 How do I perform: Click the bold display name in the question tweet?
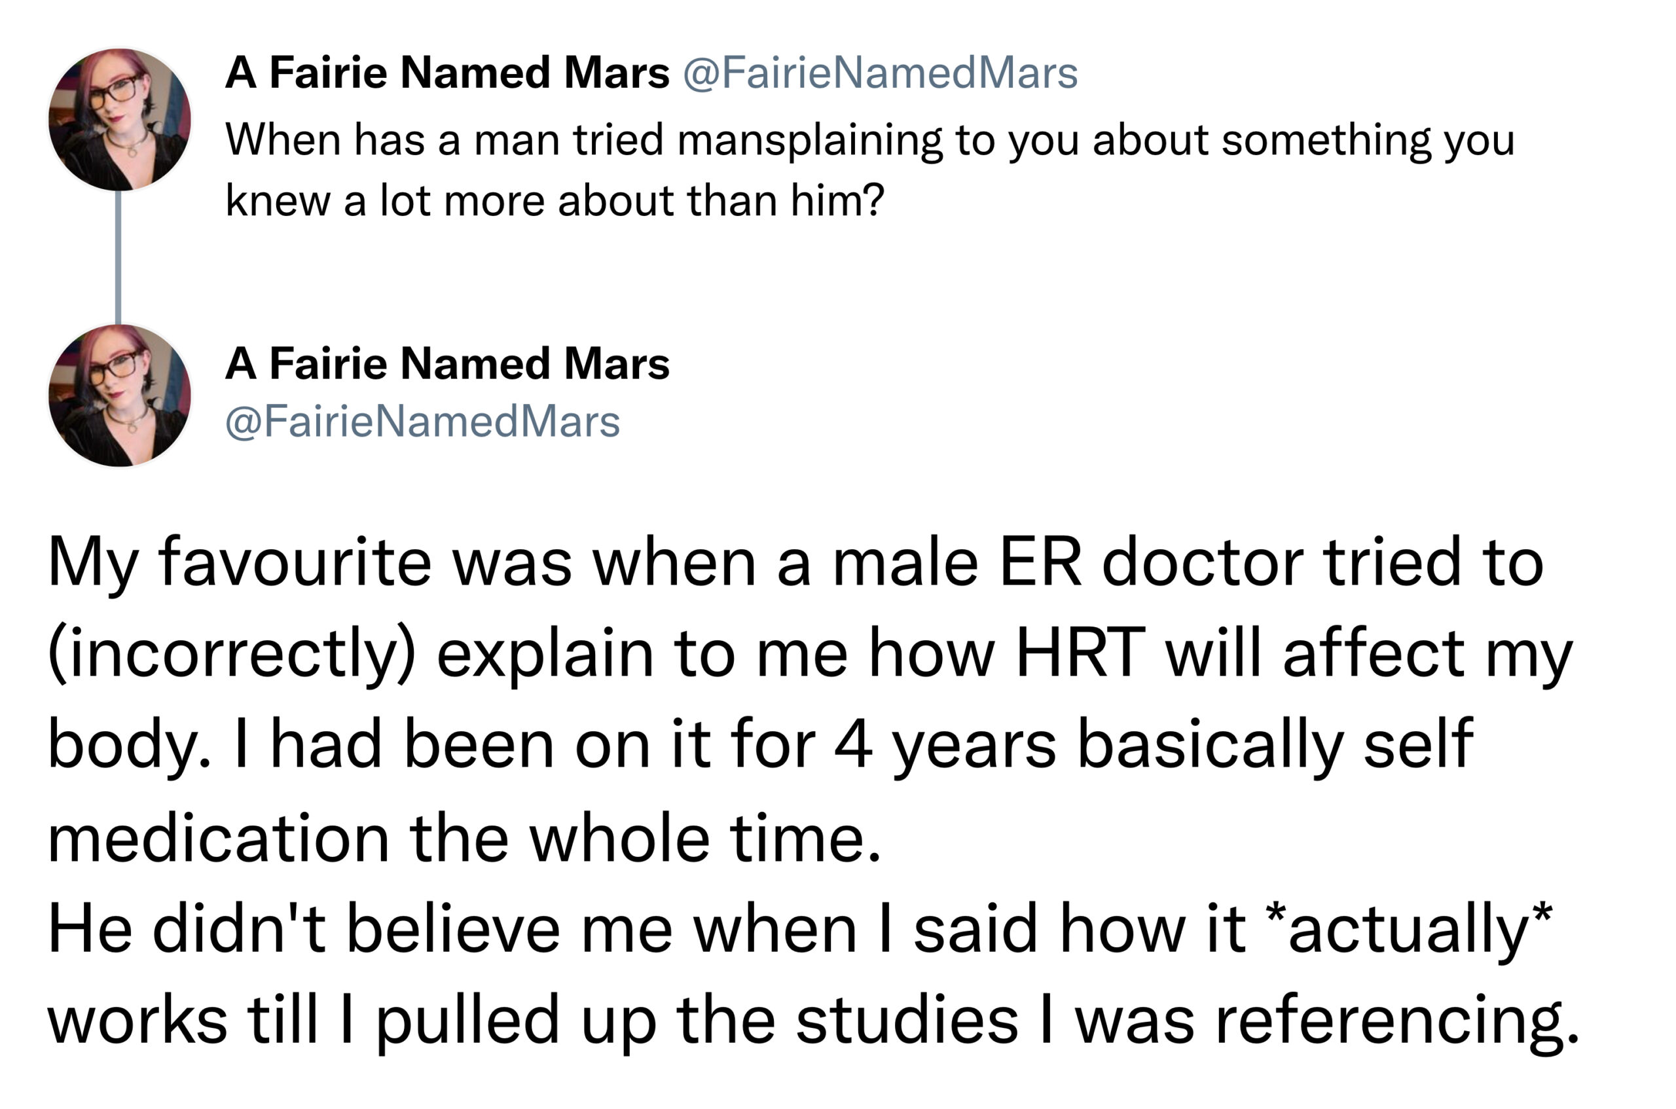(x=447, y=73)
